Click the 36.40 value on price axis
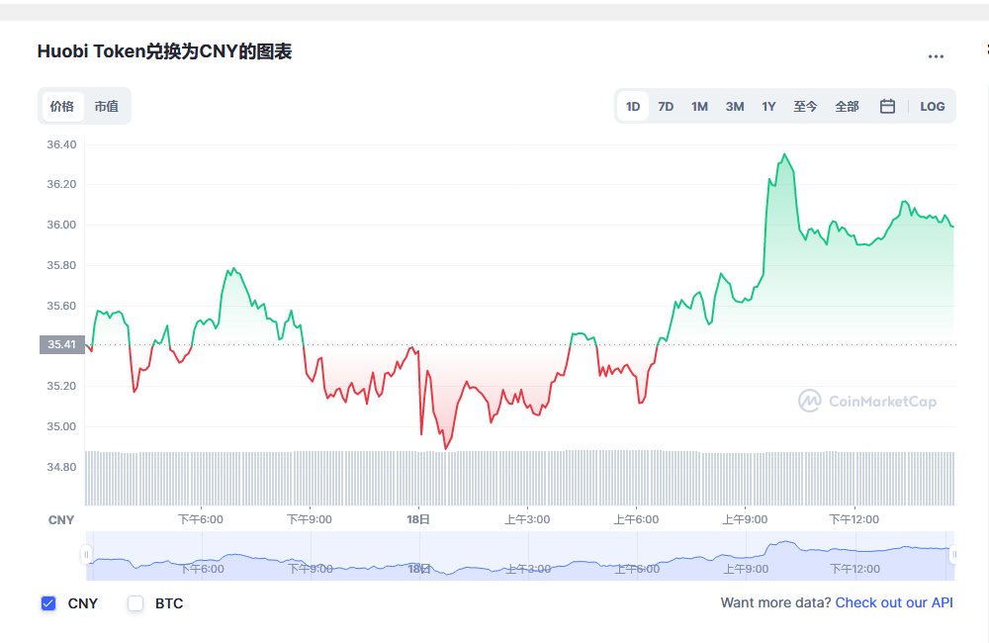The width and height of the screenshot is (989, 643). [x=61, y=144]
